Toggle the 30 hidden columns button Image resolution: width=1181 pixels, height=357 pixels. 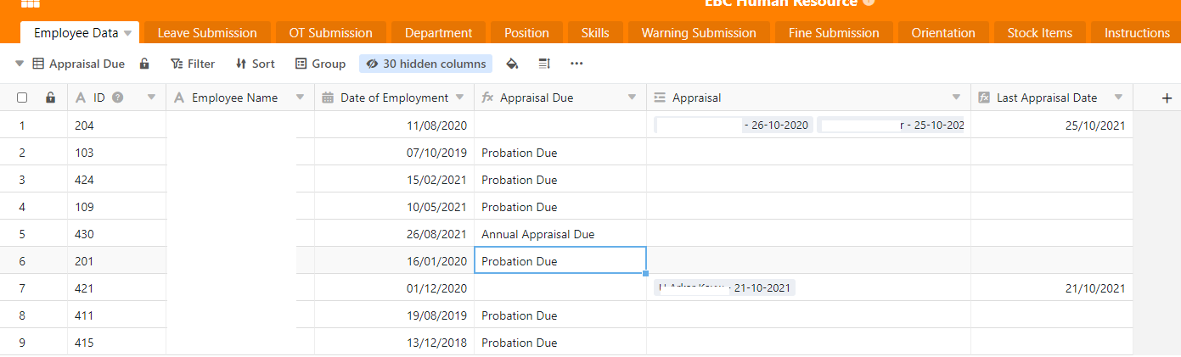(x=425, y=64)
